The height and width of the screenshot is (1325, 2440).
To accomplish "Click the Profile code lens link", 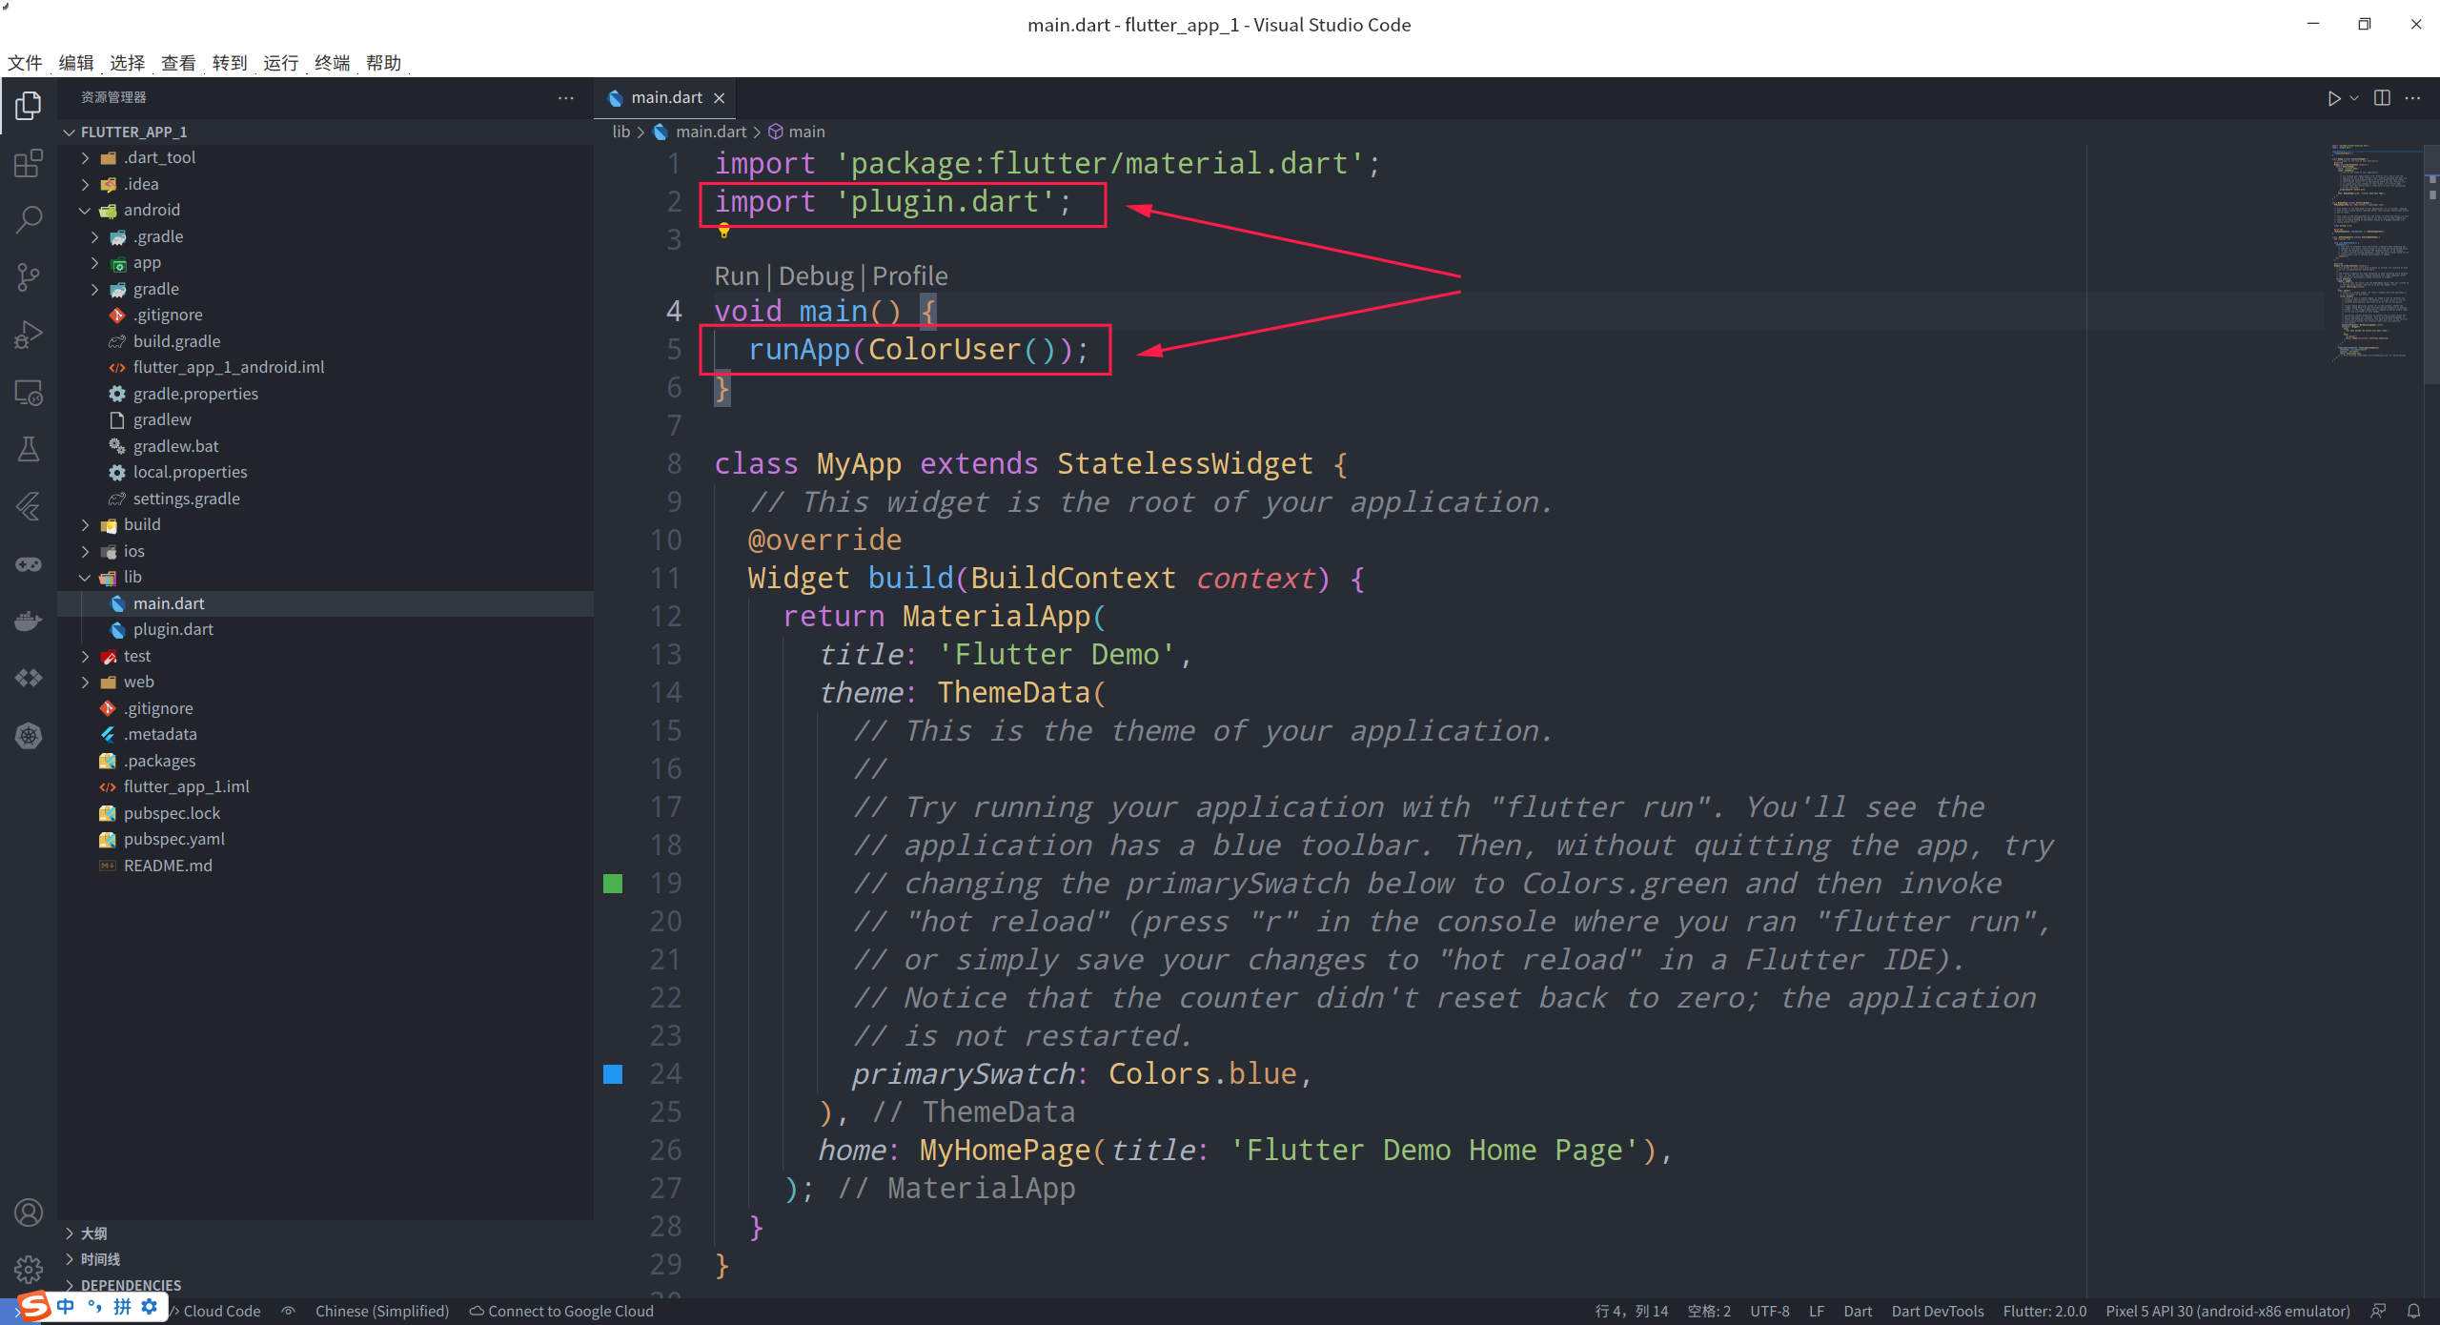I will 910,276.
